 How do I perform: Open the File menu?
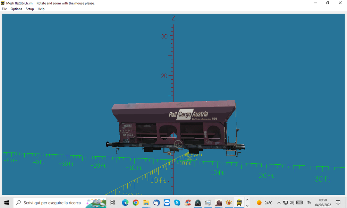[4, 9]
